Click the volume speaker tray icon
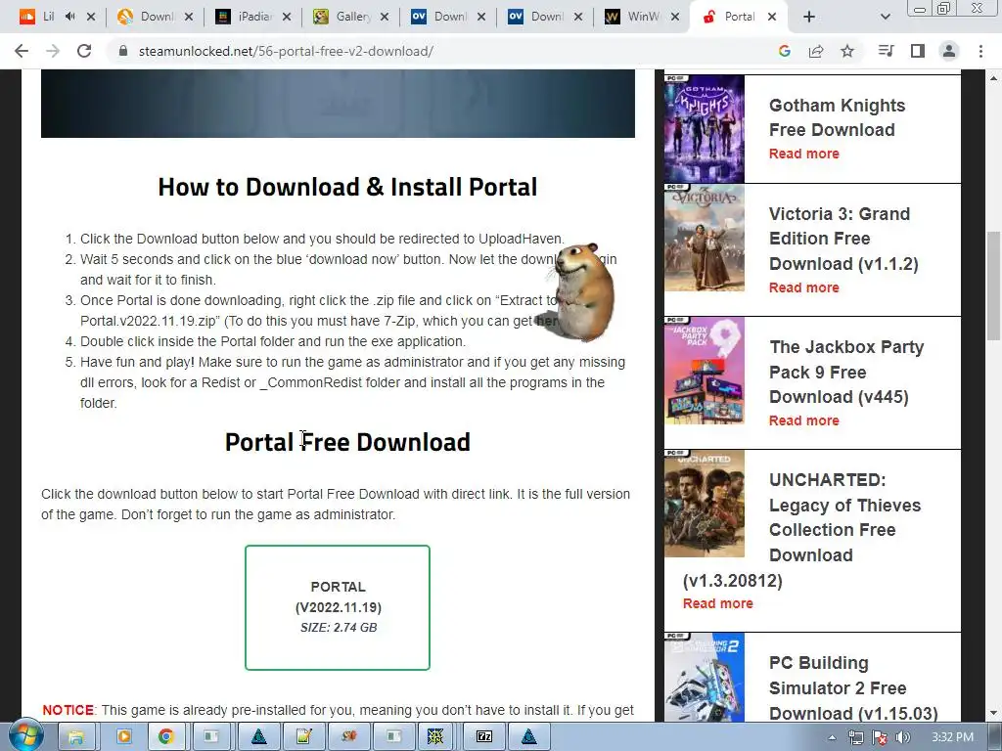The image size is (1002, 751). 902,737
